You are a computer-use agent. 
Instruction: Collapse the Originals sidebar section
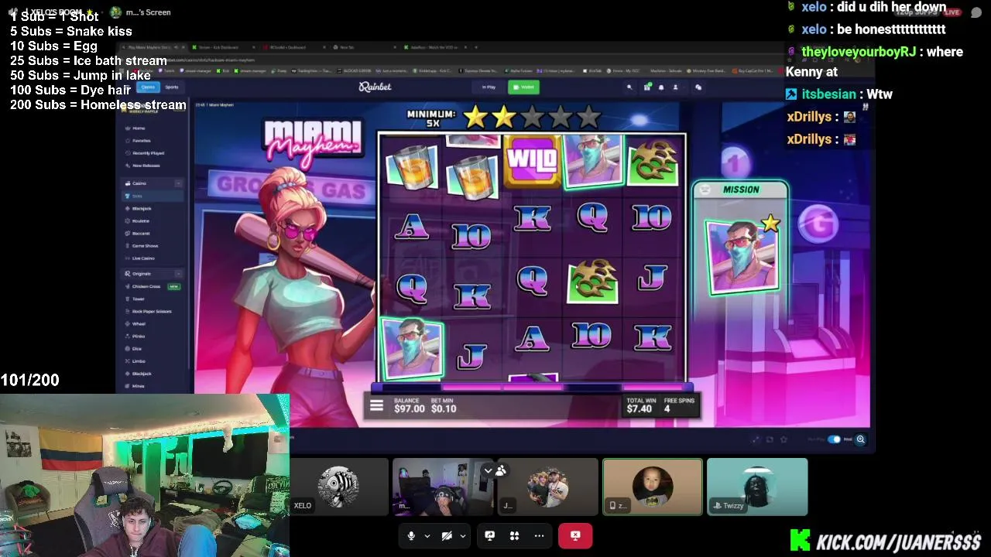[x=178, y=273]
